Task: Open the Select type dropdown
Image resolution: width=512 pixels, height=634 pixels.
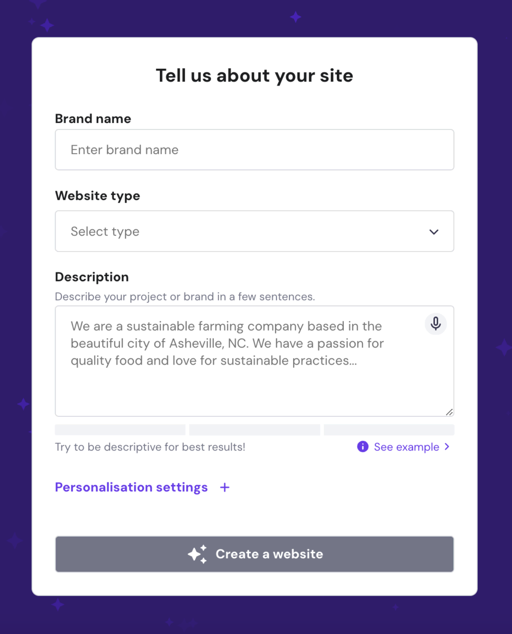Action: click(x=254, y=231)
